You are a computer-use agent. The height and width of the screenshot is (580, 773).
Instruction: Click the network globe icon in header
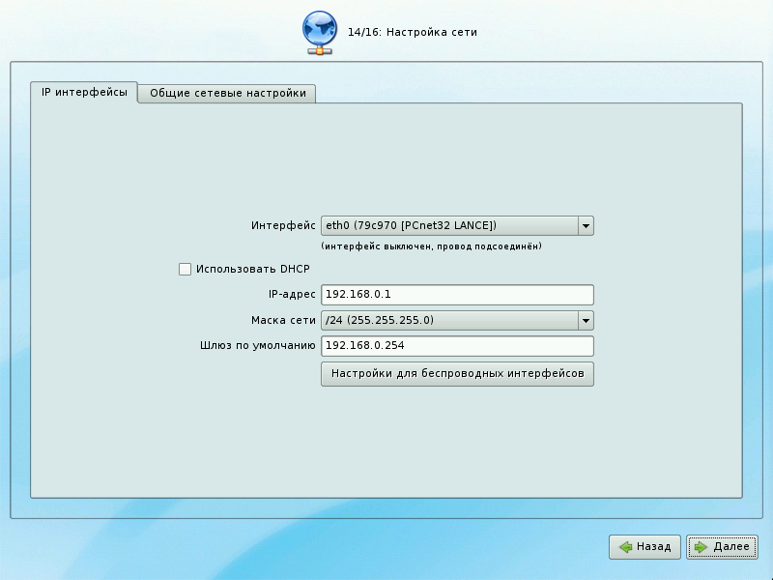[x=320, y=32]
